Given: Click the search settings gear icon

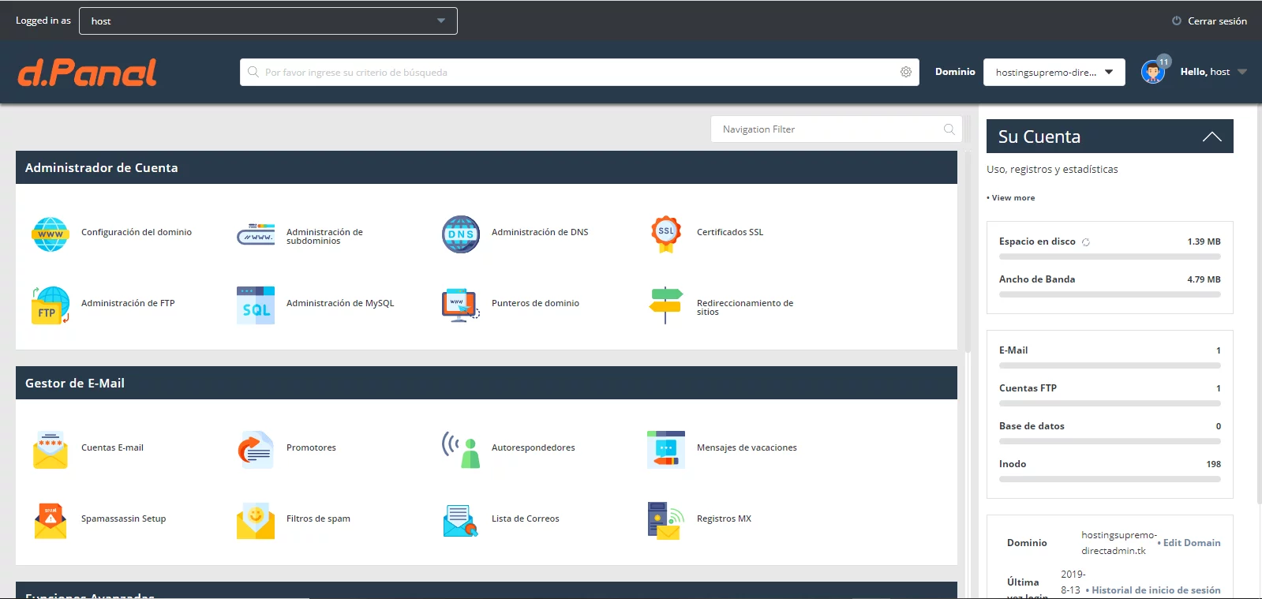Looking at the screenshot, I should pyautogui.click(x=906, y=72).
